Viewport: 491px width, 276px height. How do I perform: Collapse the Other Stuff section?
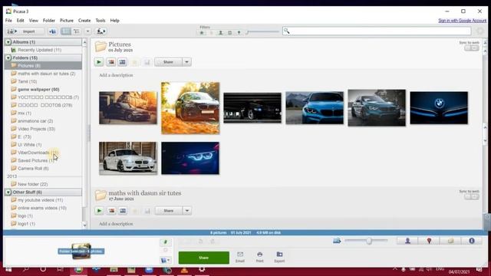[8, 192]
